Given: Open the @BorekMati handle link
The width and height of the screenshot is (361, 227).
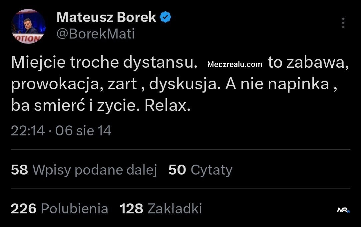Looking at the screenshot, I should click(x=96, y=34).
